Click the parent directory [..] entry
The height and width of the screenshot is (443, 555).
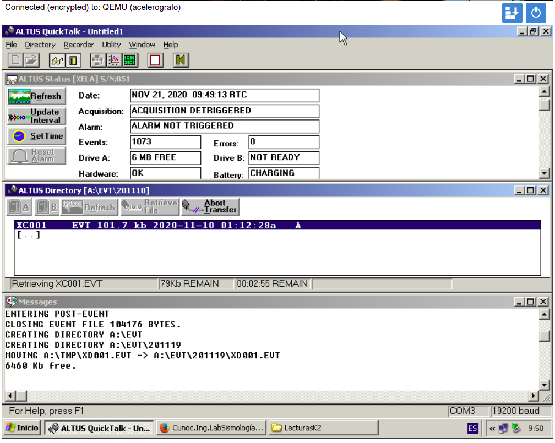[x=29, y=236]
